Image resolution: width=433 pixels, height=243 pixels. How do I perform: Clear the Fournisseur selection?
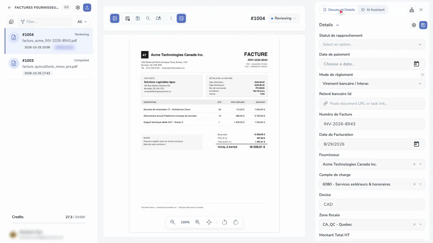point(414,164)
